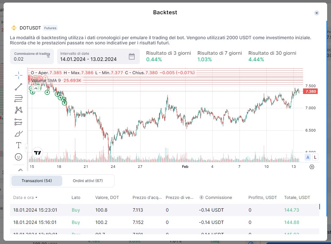Select the trend line drawing tool
Image resolution: width=331 pixels, height=244 pixels.
pos(18,87)
